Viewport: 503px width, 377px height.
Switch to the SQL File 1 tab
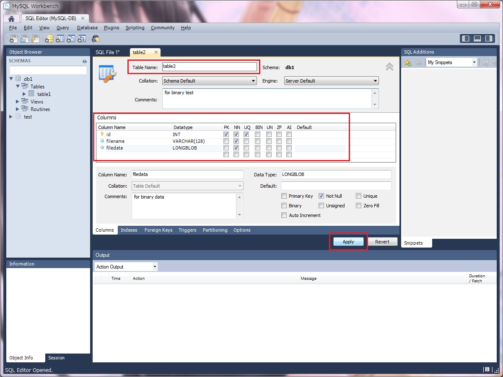pos(108,52)
